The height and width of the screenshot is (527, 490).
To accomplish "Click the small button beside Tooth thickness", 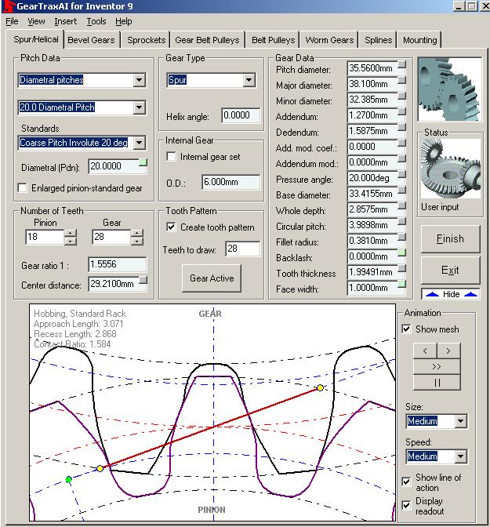I will coord(401,268).
